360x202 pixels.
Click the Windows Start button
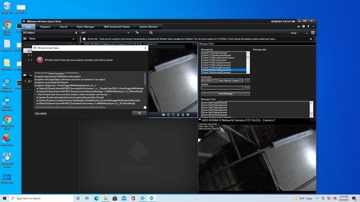[5, 198]
